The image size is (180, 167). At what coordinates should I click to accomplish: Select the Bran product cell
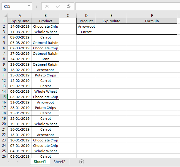pos(45,59)
